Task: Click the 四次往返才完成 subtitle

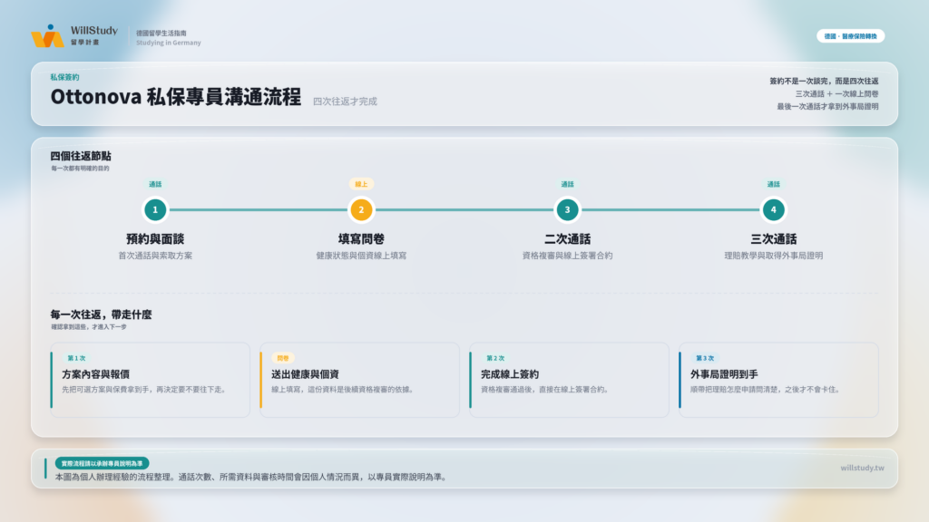Action: [x=345, y=101]
